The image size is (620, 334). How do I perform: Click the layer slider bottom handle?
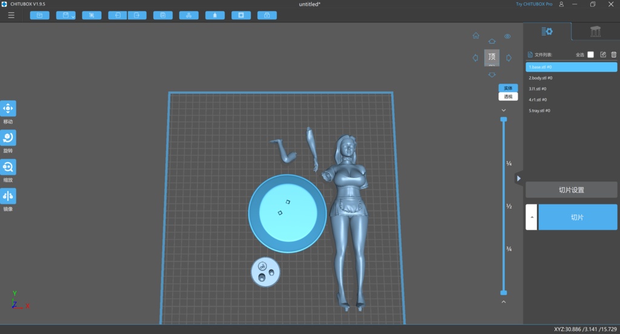click(504, 293)
